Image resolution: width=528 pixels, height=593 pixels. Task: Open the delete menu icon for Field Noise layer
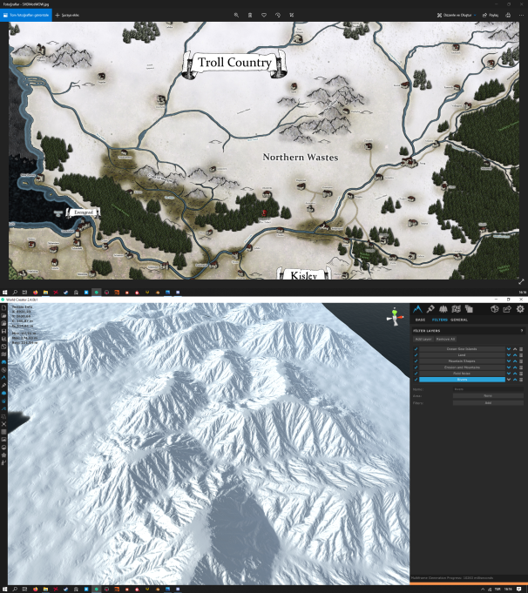[x=521, y=374]
